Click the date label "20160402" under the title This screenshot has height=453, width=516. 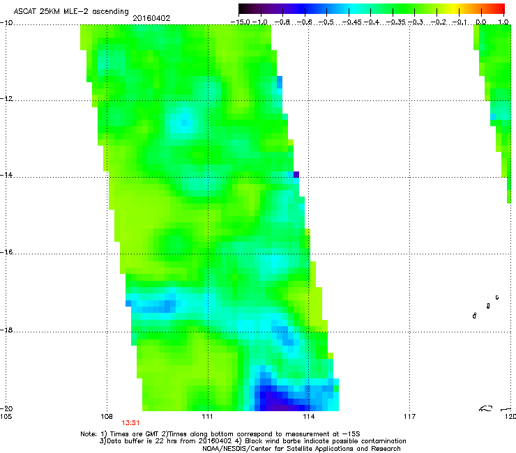coord(151,18)
